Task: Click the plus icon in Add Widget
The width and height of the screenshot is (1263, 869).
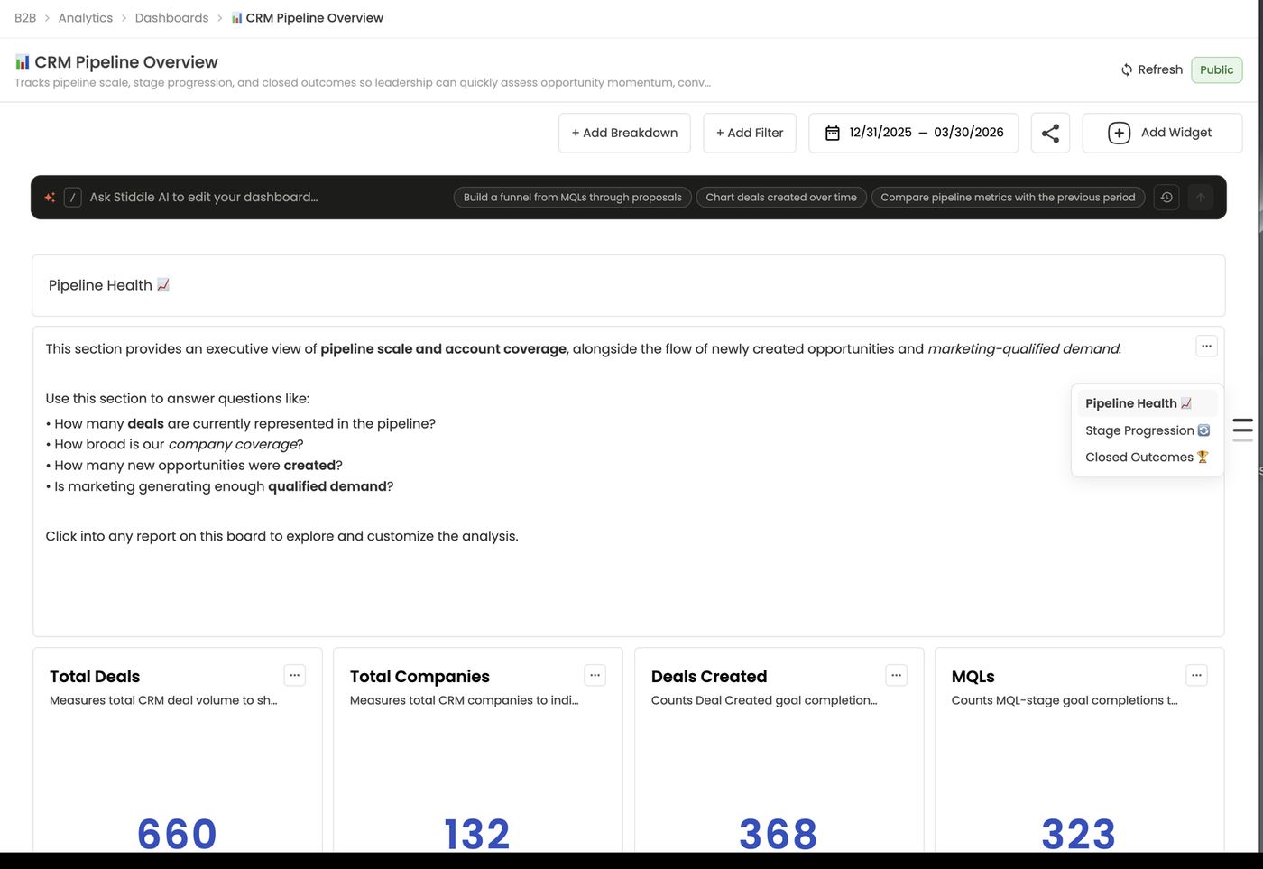Action: pyautogui.click(x=1119, y=133)
